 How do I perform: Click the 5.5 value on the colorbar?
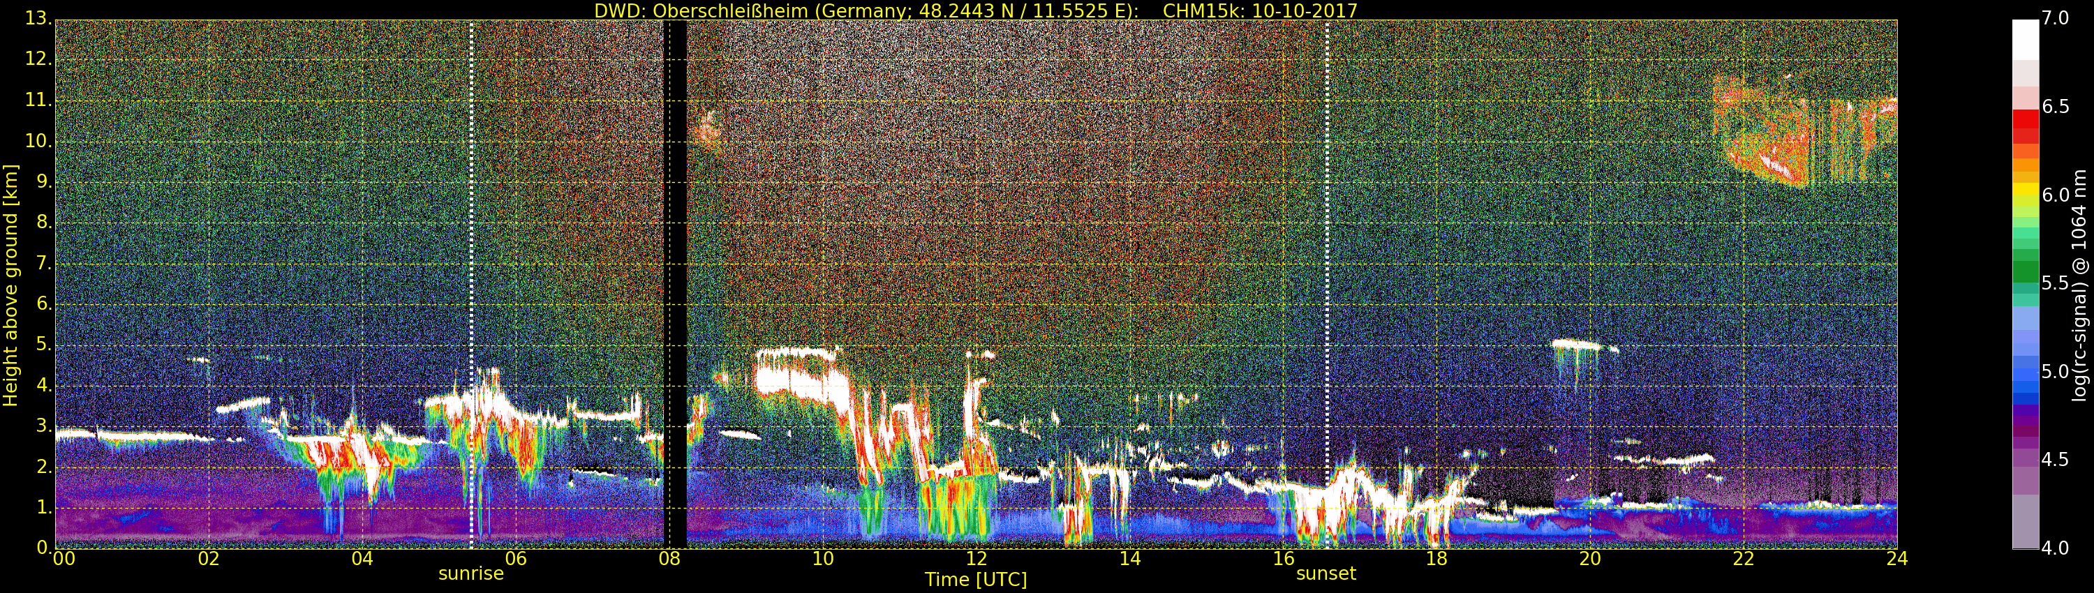tap(2055, 283)
